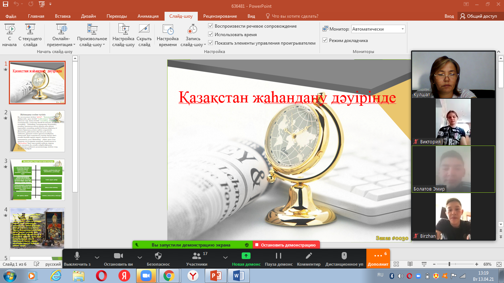Switch to the Дизайн tab
The width and height of the screenshot is (504, 283).
[x=89, y=16]
